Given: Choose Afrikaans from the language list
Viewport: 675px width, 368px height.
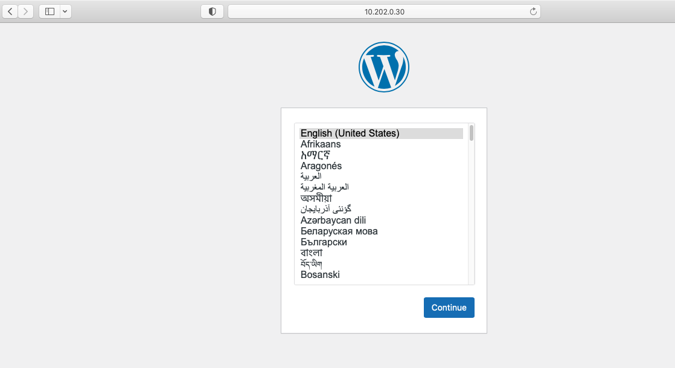Looking at the screenshot, I should [381, 144].
